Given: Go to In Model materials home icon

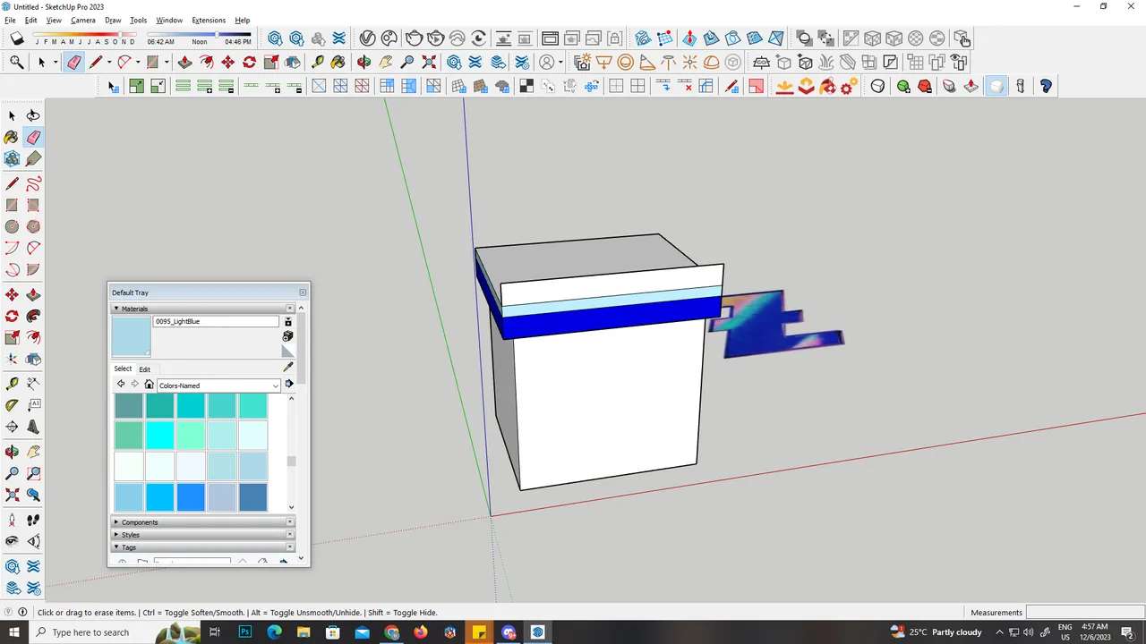Looking at the screenshot, I should coord(149,385).
